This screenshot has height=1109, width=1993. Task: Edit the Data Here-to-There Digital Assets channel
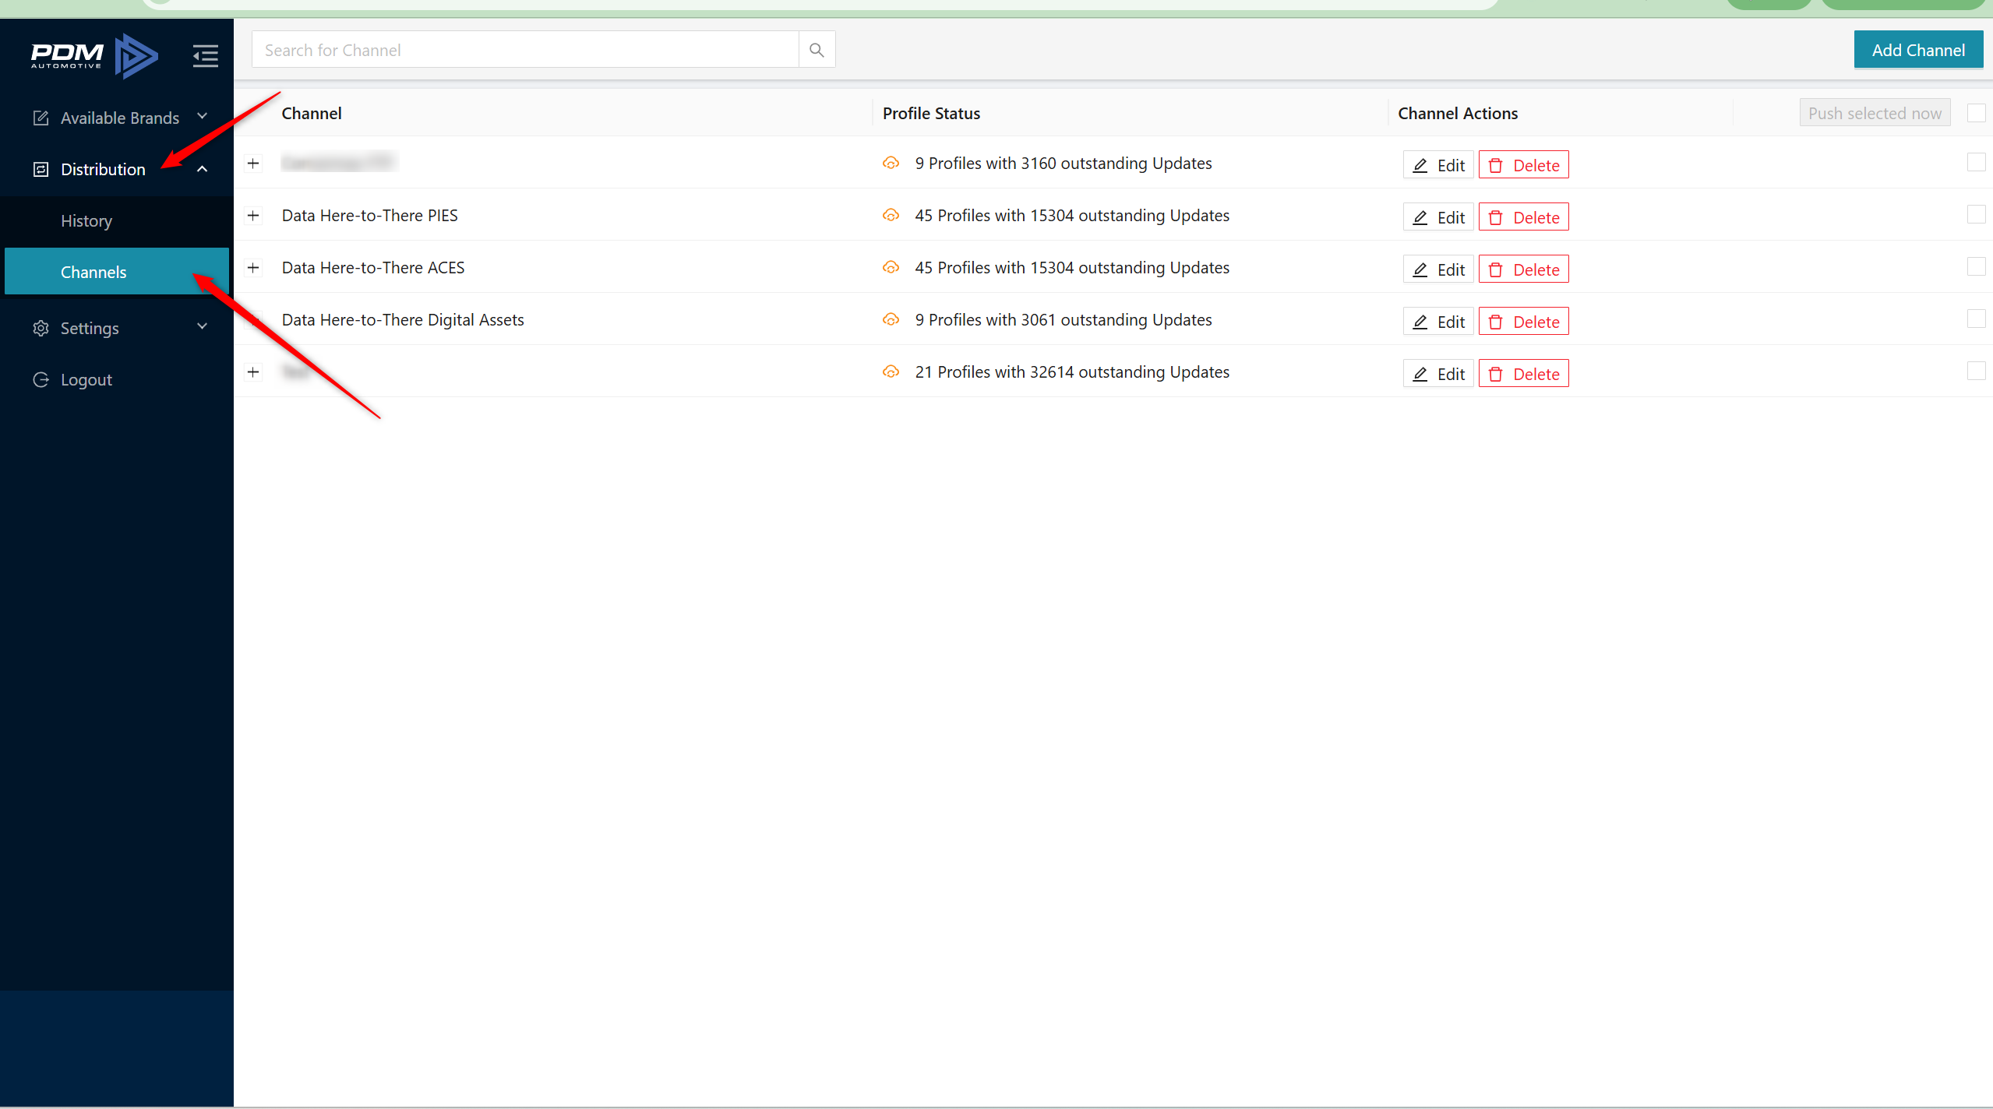point(1437,322)
